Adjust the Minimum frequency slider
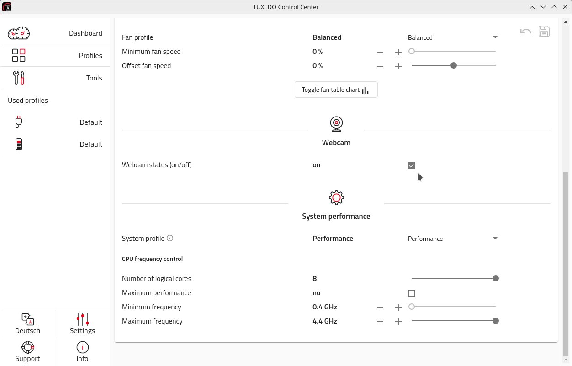The image size is (572, 366). click(x=454, y=307)
